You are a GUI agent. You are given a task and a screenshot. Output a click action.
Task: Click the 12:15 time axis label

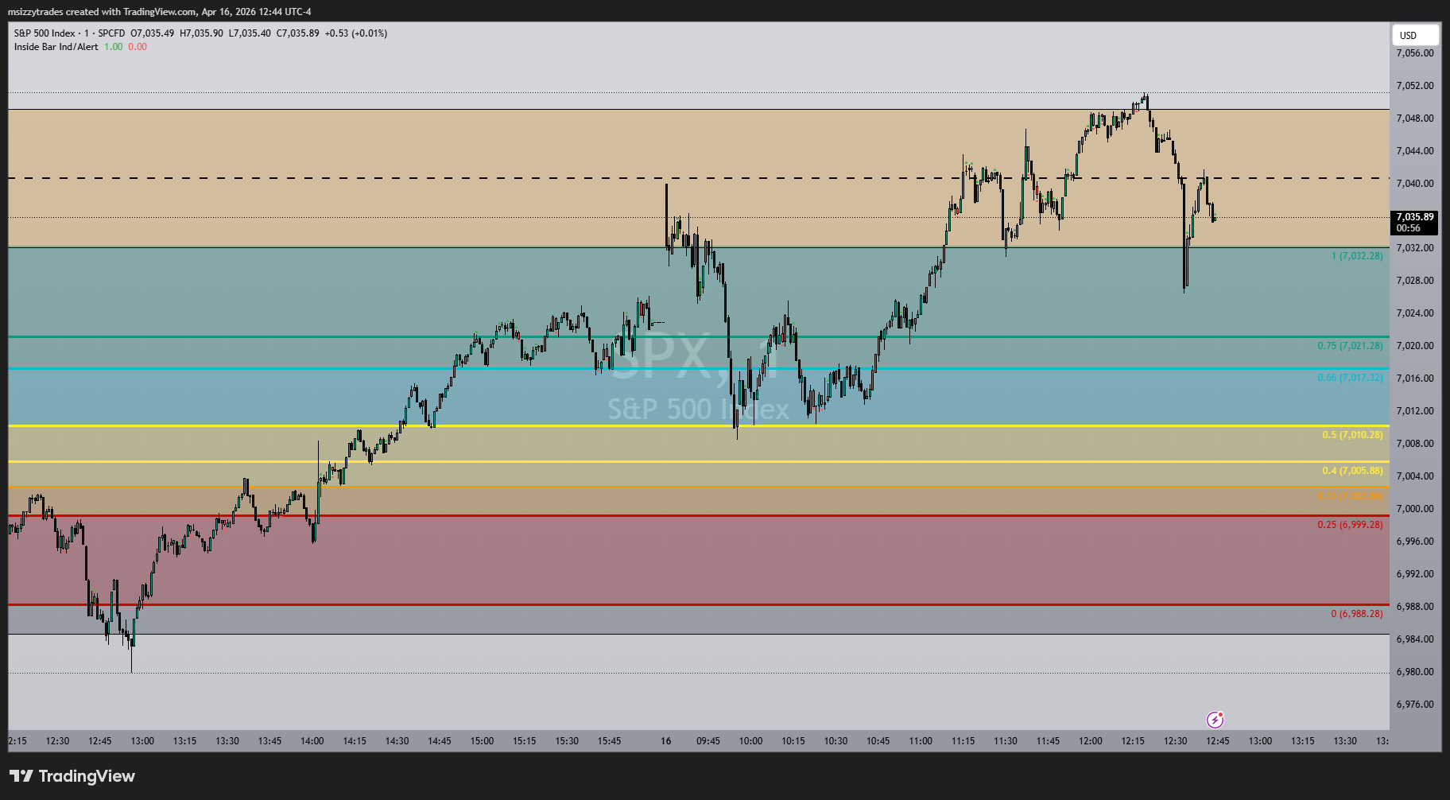click(1133, 741)
